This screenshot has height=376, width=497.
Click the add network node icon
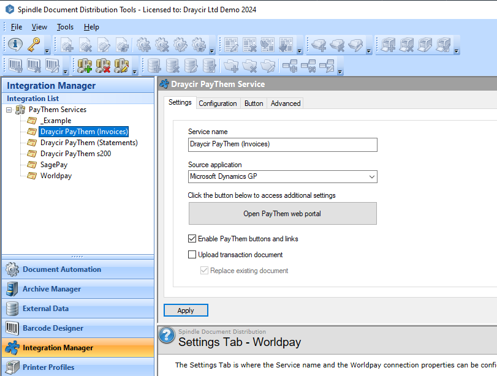click(x=290, y=66)
